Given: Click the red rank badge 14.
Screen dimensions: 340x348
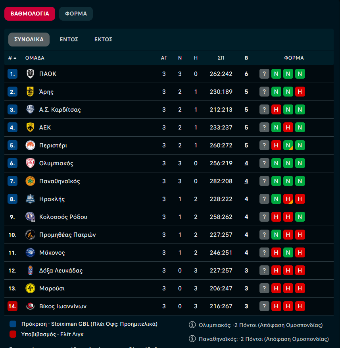Looking at the screenshot, I should tap(12, 306).
